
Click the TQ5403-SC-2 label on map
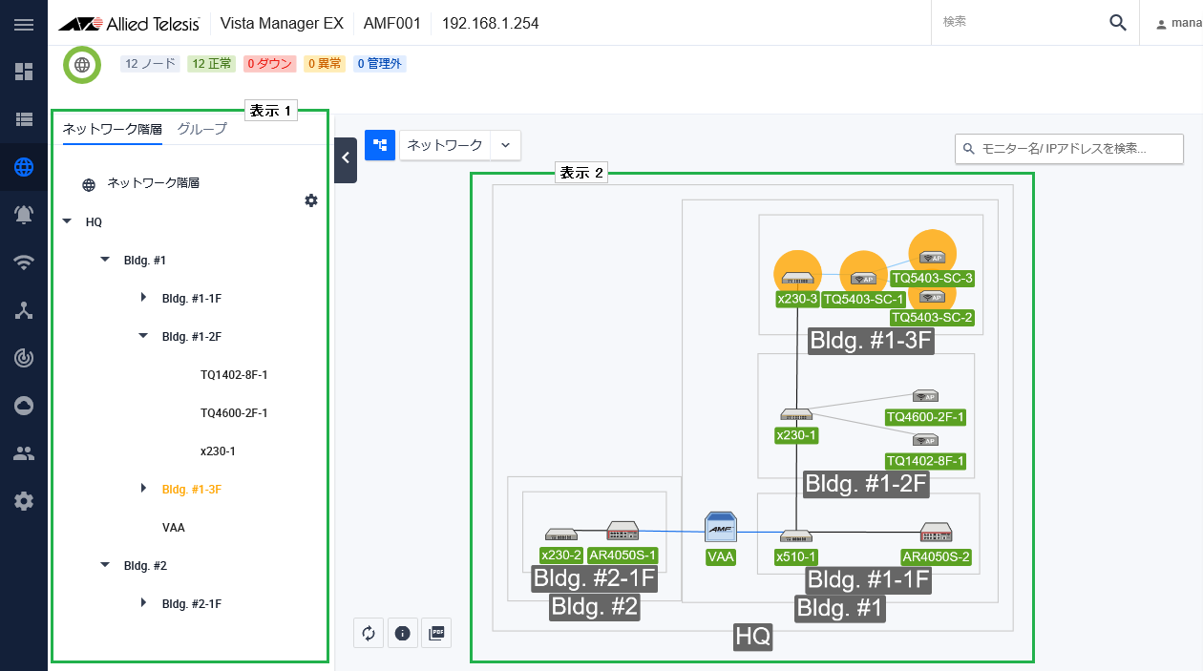[x=932, y=317]
